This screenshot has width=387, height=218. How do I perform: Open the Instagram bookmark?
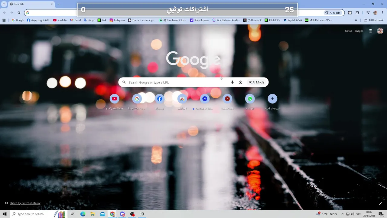click(x=117, y=20)
